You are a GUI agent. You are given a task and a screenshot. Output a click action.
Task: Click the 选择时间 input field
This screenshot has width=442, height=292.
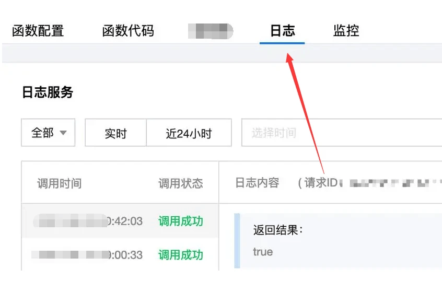pos(342,133)
